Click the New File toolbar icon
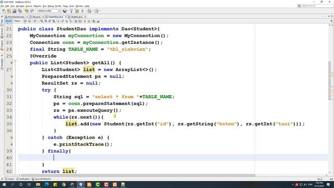334x188 pixels. (4, 11)
